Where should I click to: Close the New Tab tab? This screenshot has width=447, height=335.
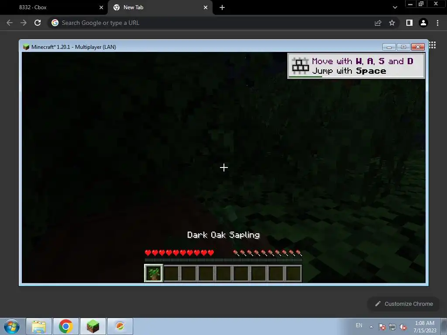(206, 7)
